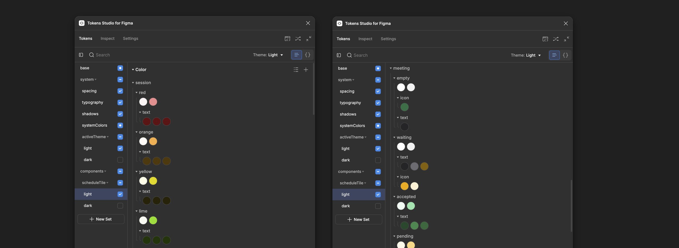Add new Color token with plus icon
Screen dimensions: 679x248
306,70
